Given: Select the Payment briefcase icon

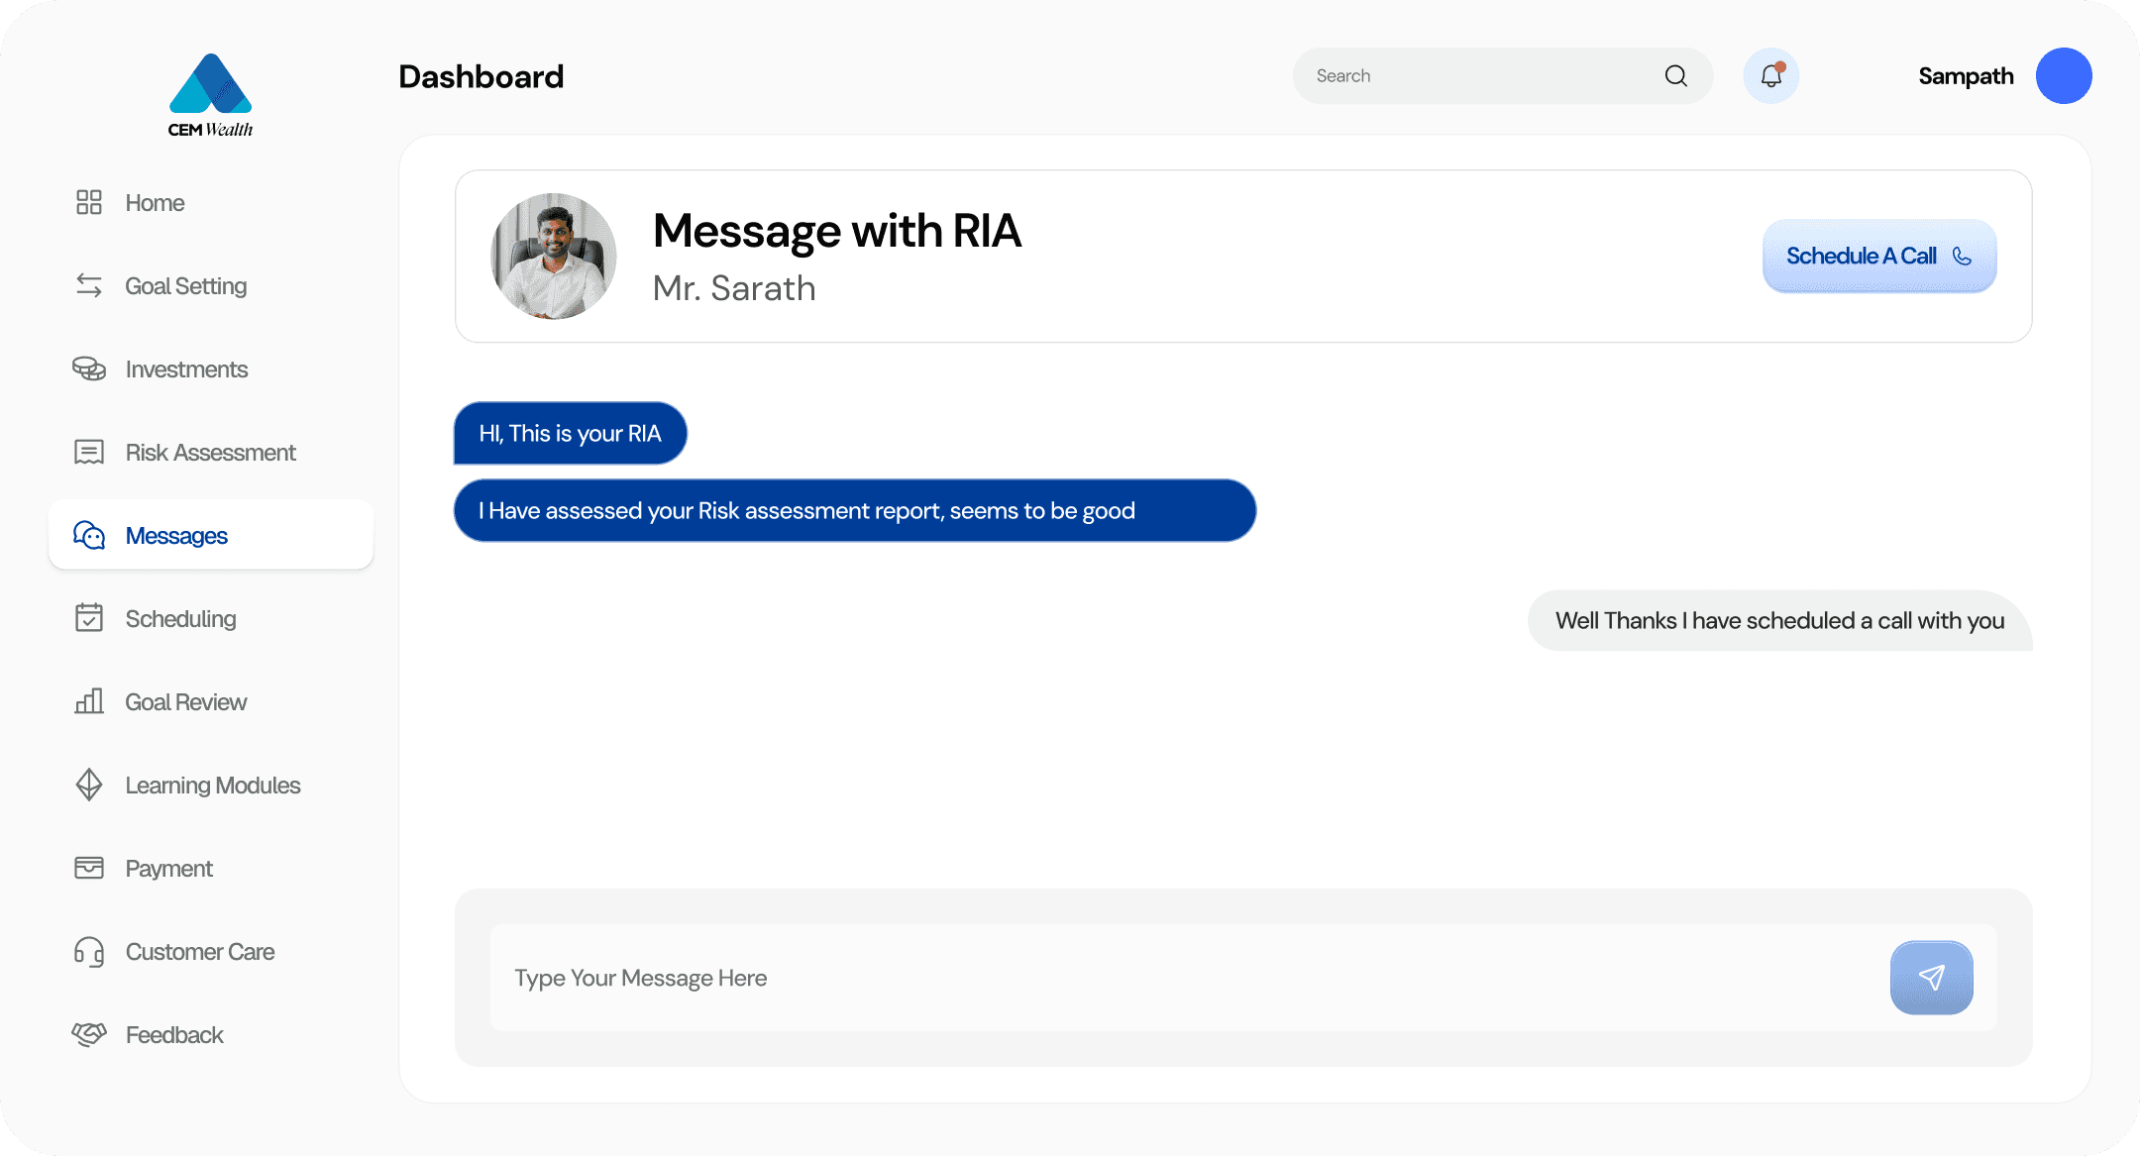Looking at the screenshot, I should [x=89, y=868].
